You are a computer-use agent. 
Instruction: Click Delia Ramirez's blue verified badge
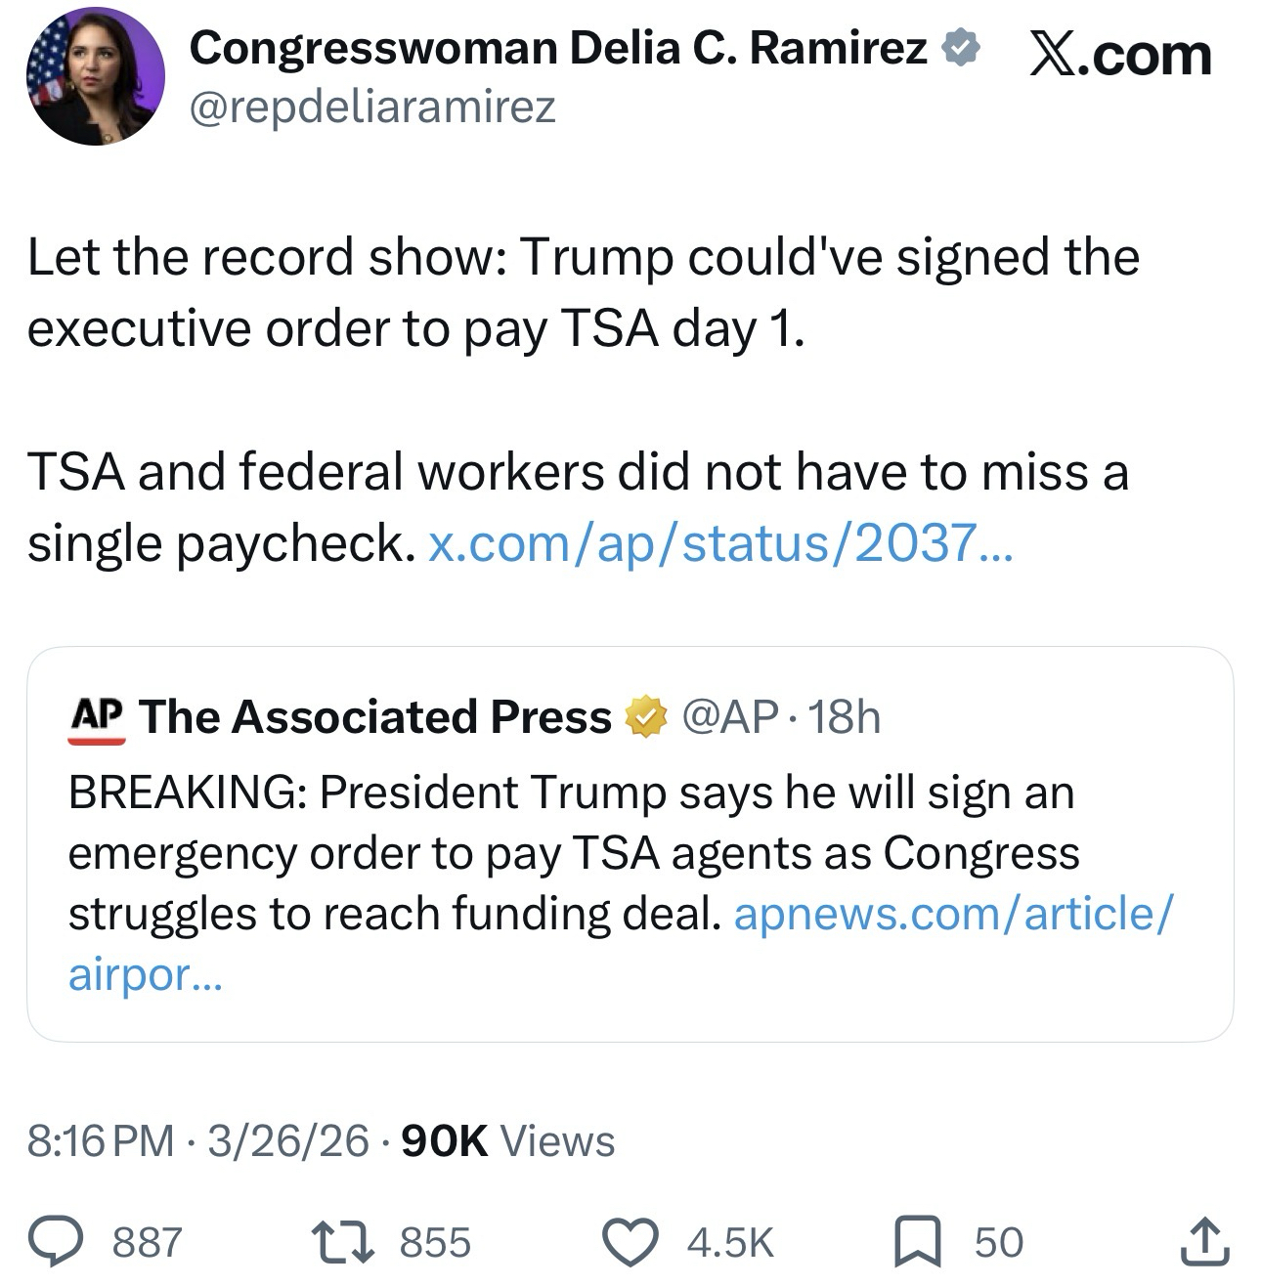coord(960,49)
